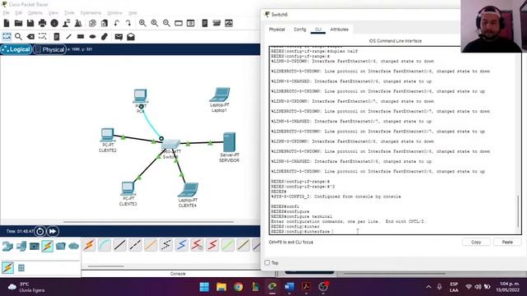527x296 pixels.
Task: Click the Zoom In magnifier icon
Action: [x=142, y=23]
